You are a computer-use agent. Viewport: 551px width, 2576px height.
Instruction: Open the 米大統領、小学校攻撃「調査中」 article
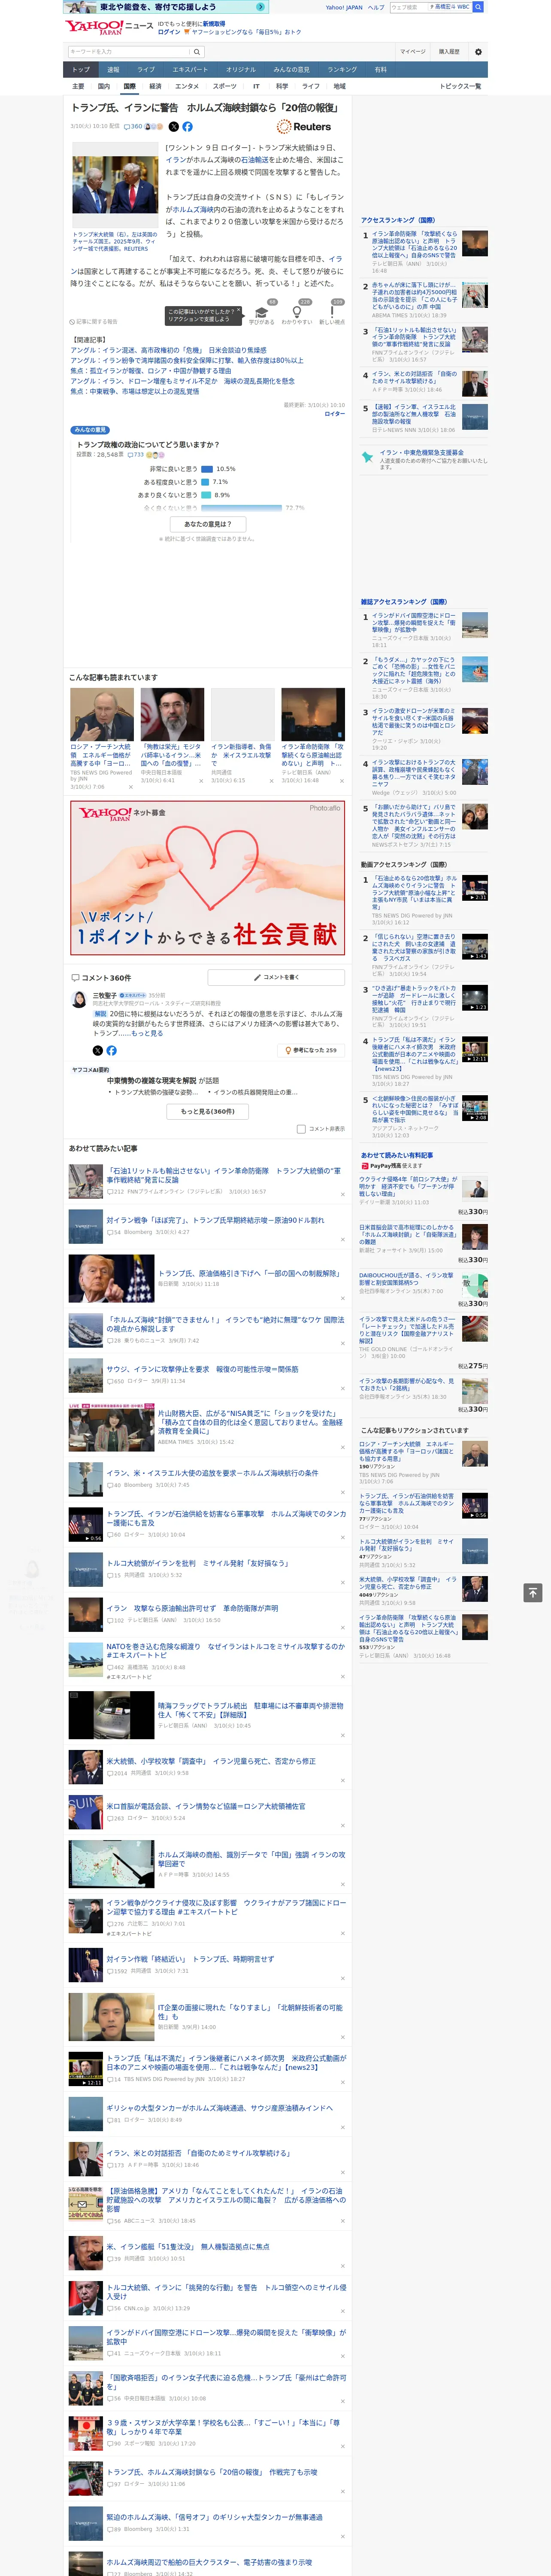(211, 1761)
